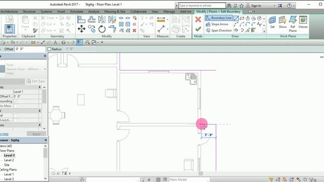Click the Properties palette icon in ribbon
This screenshot has height=182, width=324.
click(10, 29)
